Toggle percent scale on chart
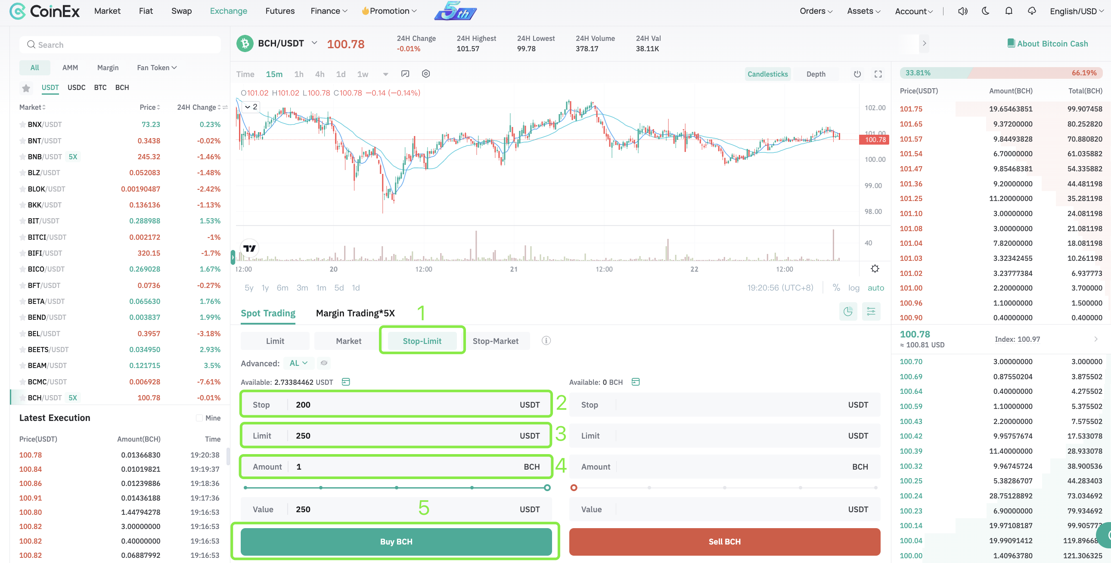The height and width of the screenshot is (563, 1111). 836,288
